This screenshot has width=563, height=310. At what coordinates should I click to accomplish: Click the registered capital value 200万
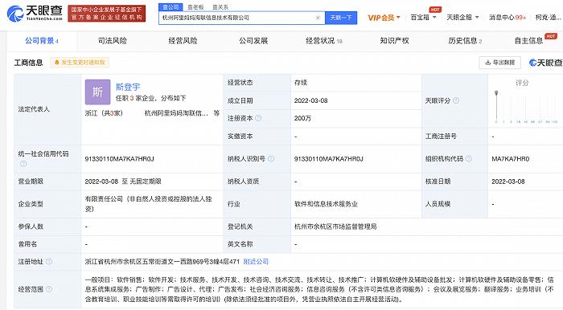coord(302,118)
